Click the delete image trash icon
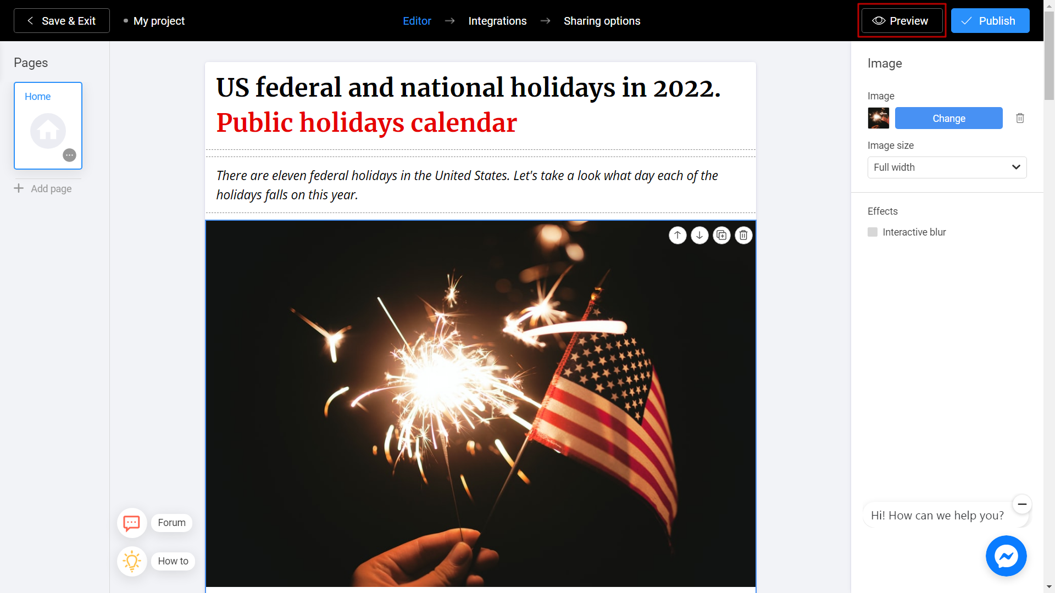 coord(1019,118)
